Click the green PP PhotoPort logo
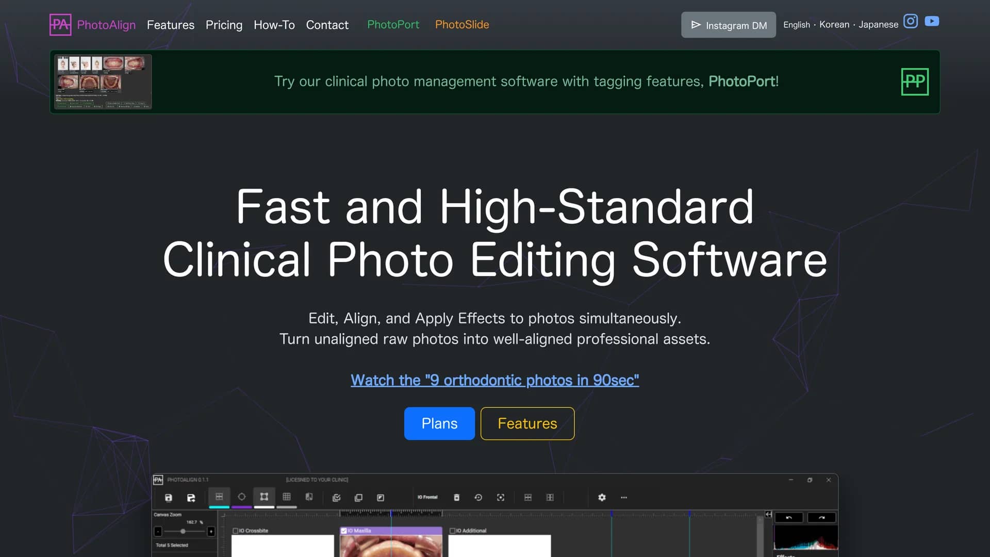This screenshot has height=557, width=990. 915,81
